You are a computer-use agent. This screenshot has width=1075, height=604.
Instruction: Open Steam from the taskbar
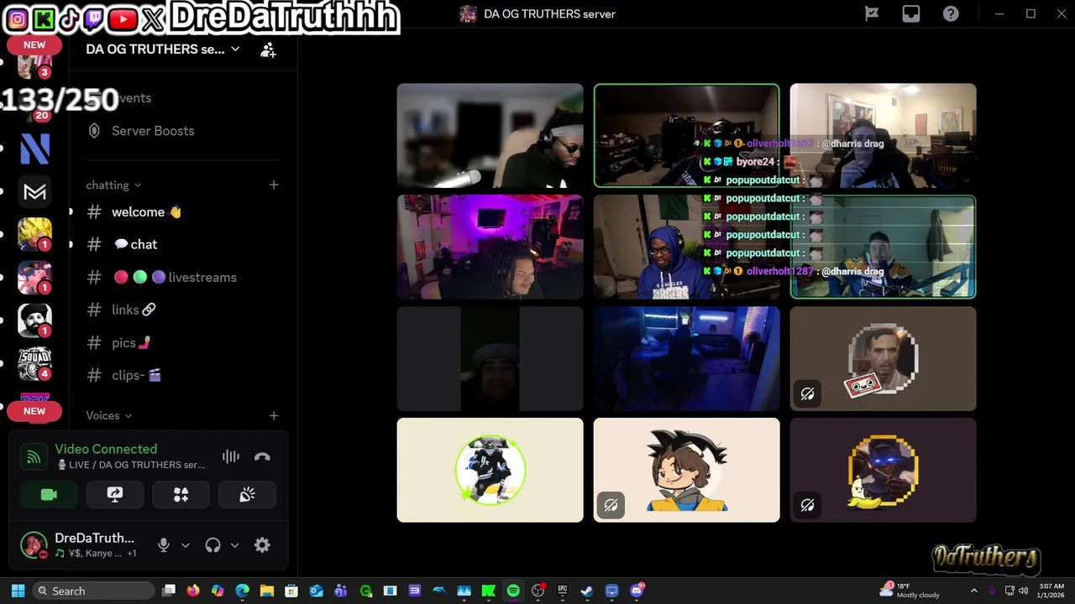(587, 591)
